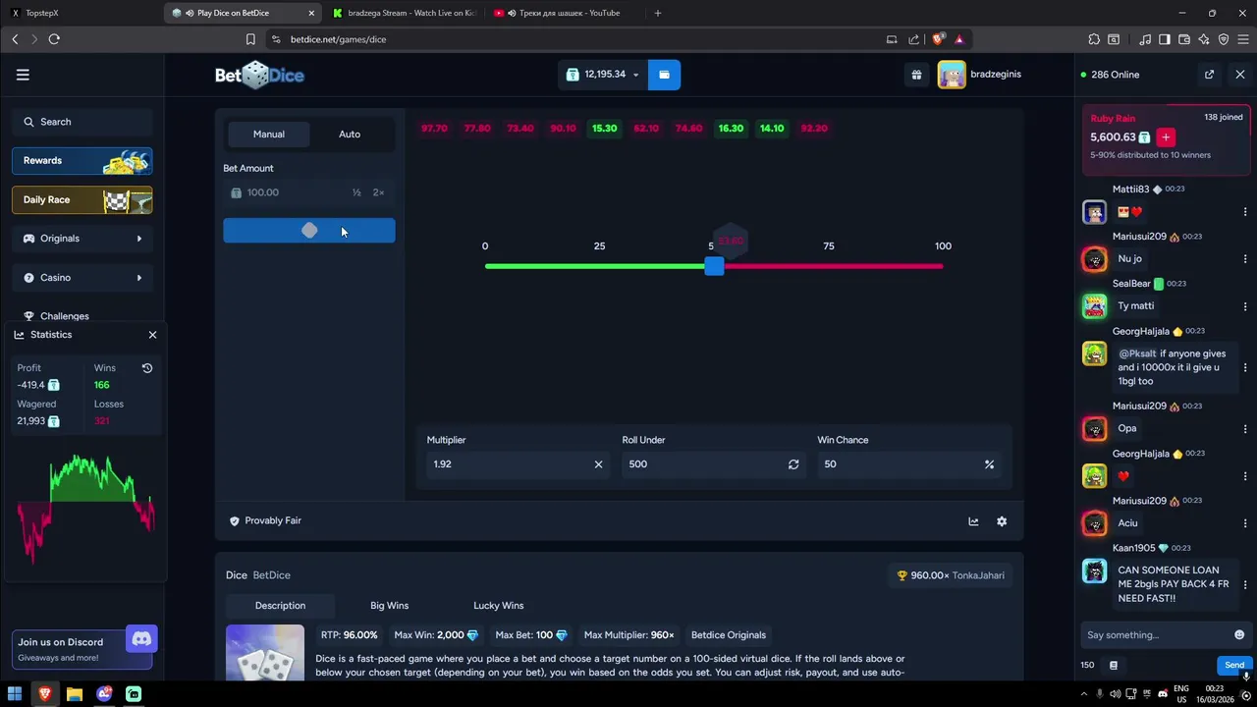1257x707 pixels.
Task: Open the wallet button next to balance
Action: coord(664,75)
